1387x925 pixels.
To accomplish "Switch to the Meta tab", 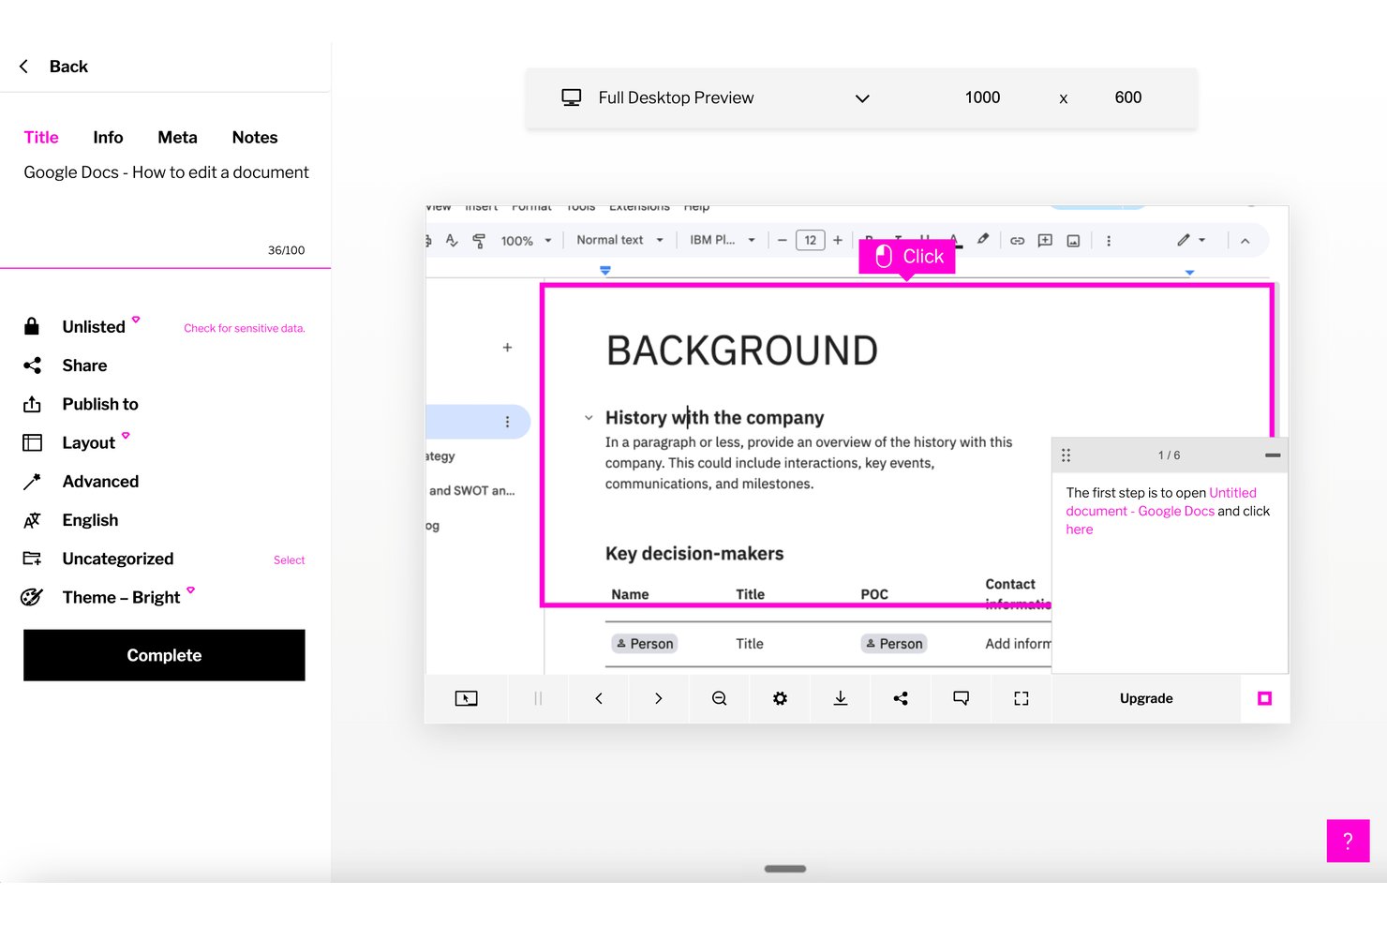I will (x=177, y=138).
